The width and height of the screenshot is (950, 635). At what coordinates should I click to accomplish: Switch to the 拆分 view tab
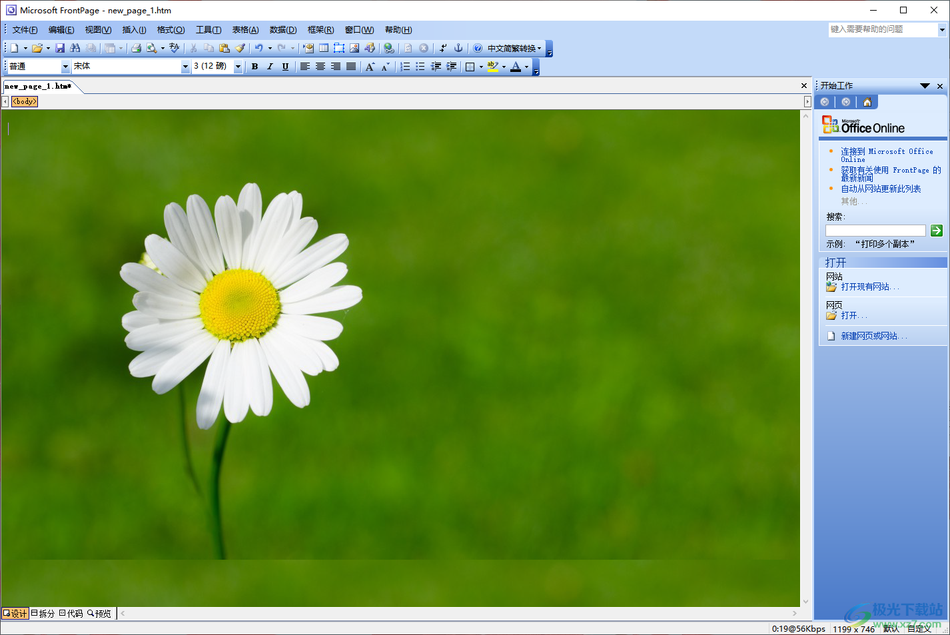pos(43,614)
